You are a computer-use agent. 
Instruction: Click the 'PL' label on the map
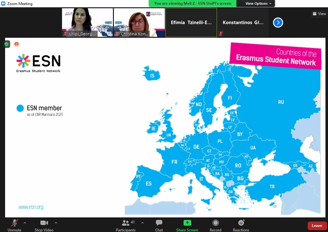pyautogui.click(x=220, y=141)
